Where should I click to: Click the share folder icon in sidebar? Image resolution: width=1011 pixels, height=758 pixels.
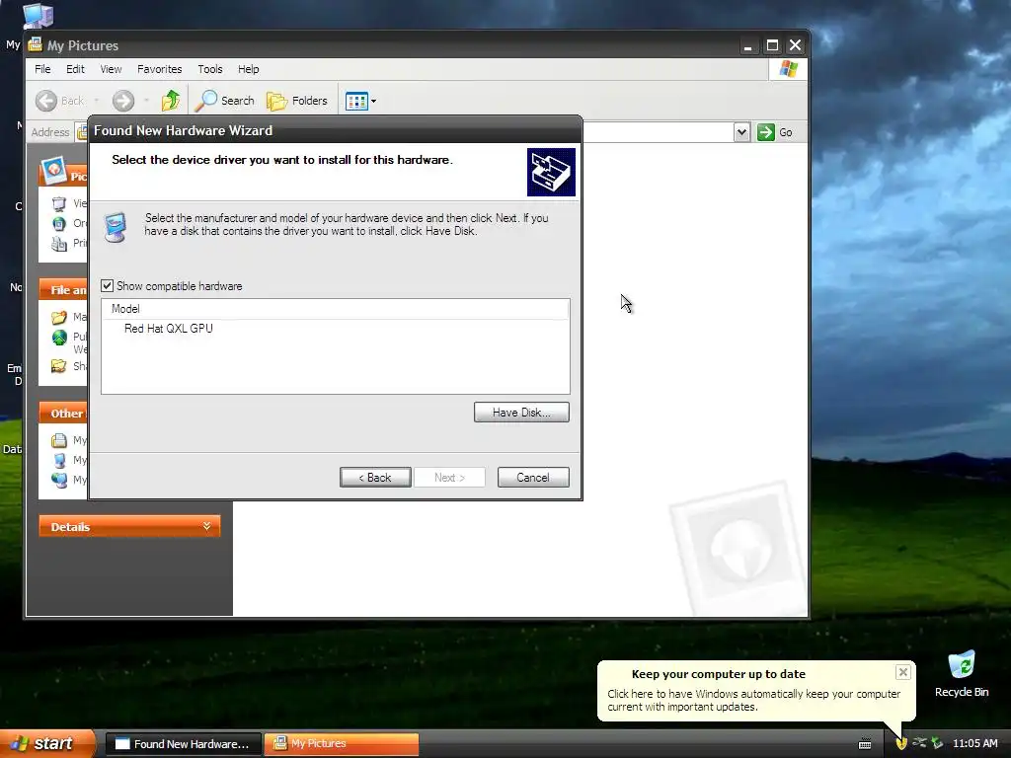[58, 366]
